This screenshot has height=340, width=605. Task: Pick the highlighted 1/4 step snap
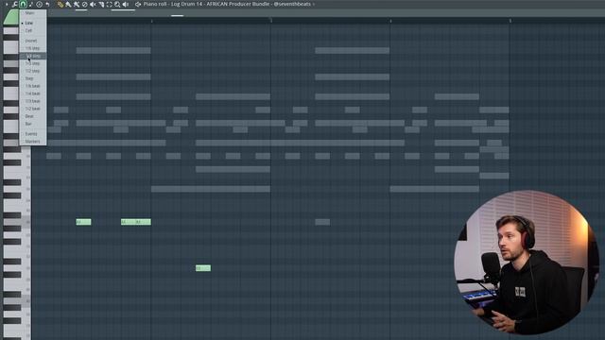[33, 56]
